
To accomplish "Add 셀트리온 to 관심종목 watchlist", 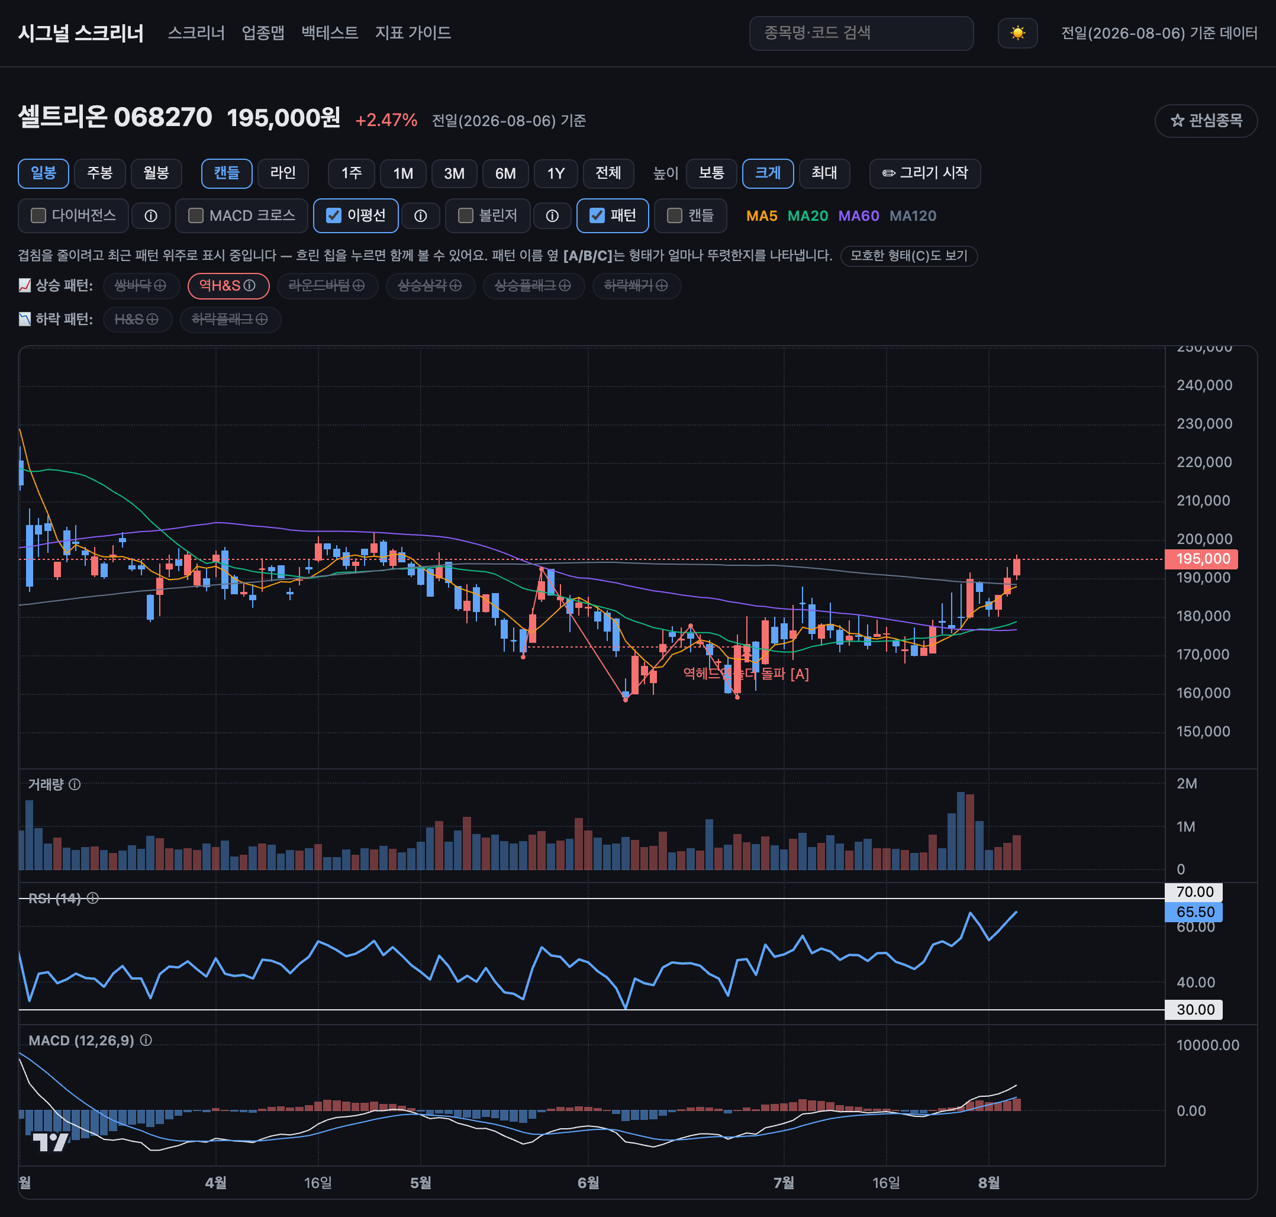I will coord(1206,121).
